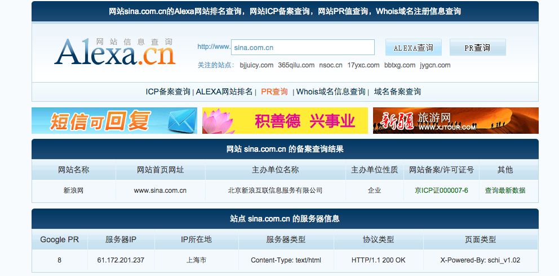559x276 pixels.
Task: Click the 网站备案/许可证号 column header
Action: tap(441, 170)
